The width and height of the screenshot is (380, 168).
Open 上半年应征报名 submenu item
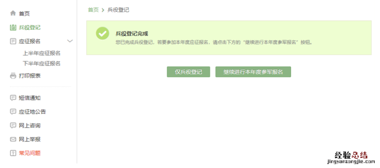tap(42, 53)
